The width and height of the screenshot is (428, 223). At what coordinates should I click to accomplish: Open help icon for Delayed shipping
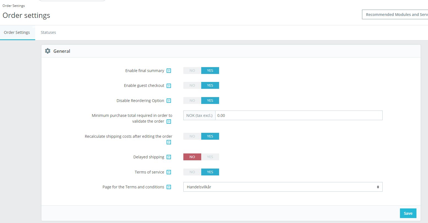tap(169, 157)
